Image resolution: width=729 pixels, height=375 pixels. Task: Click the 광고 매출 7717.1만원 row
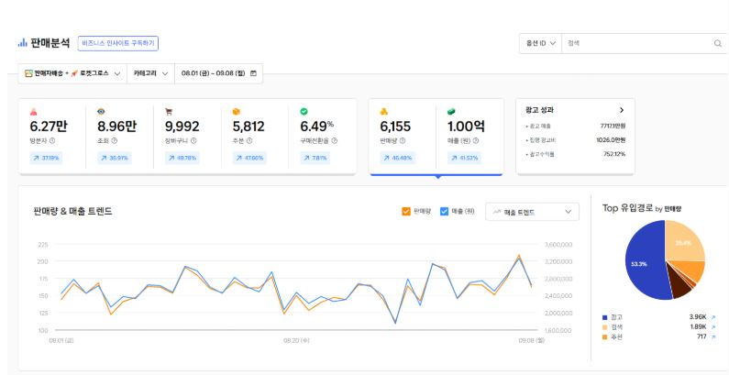click(x=575, y=126)
